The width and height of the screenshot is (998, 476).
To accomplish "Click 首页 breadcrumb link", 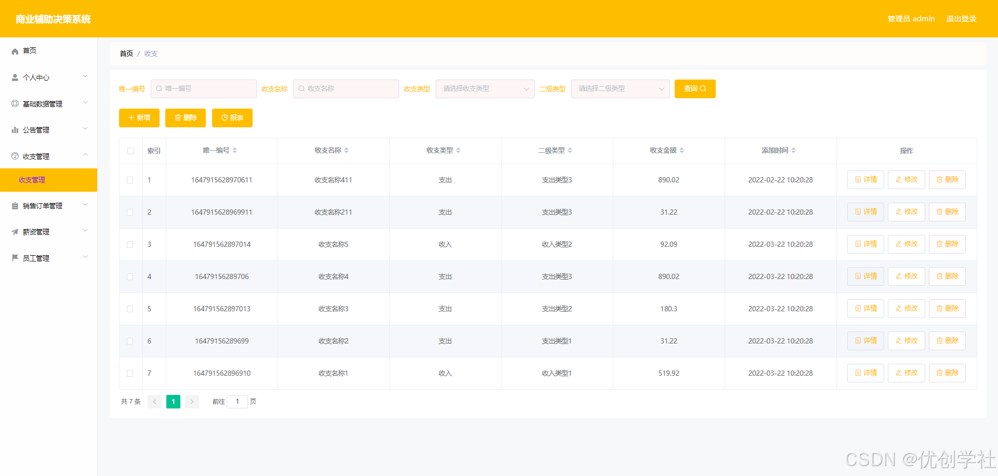I will [126, 54].
